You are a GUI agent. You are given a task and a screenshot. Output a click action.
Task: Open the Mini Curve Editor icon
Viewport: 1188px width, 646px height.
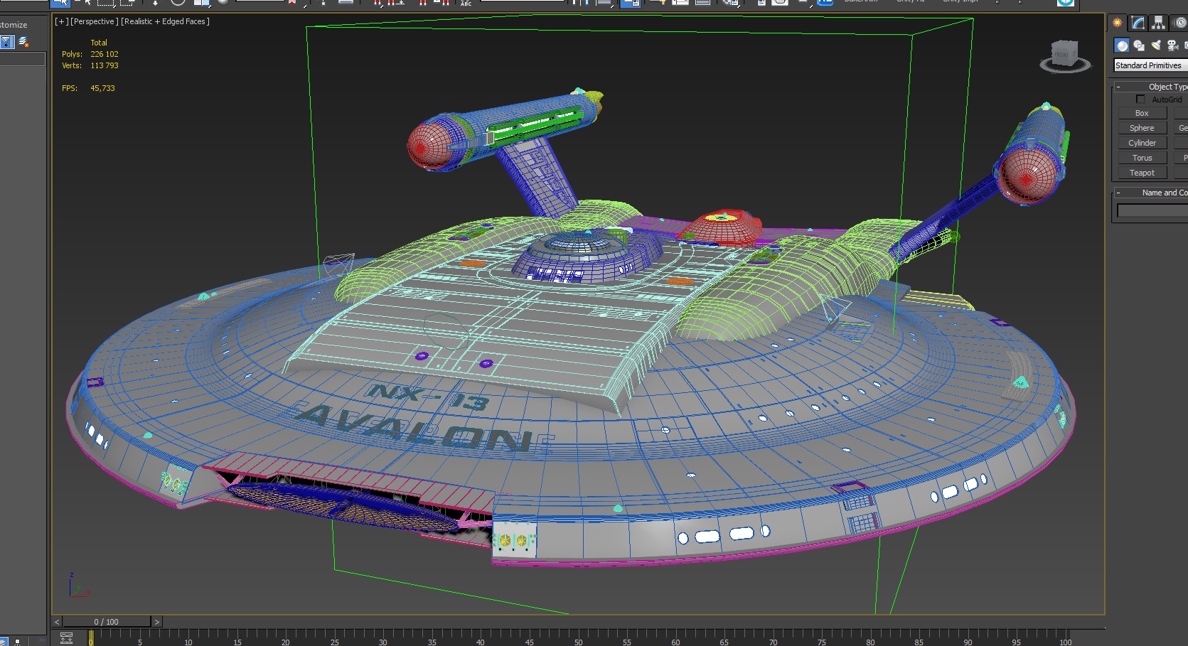click(x=67, y=638)
